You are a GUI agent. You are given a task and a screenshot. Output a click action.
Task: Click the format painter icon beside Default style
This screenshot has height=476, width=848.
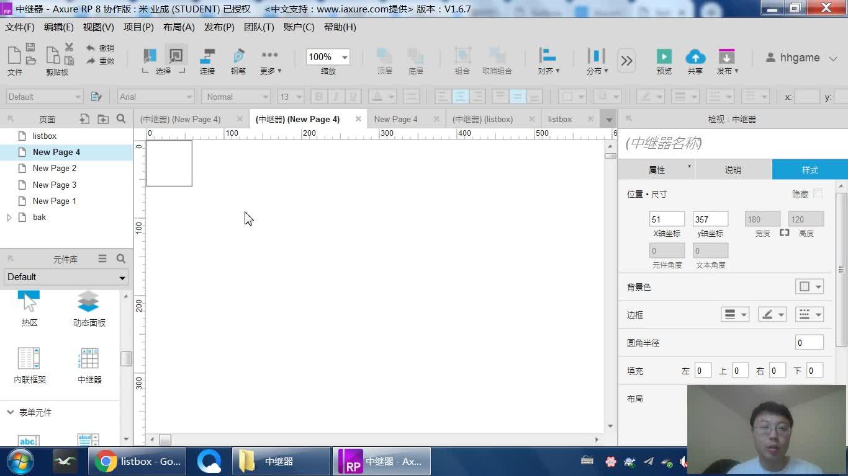[96, 96]
